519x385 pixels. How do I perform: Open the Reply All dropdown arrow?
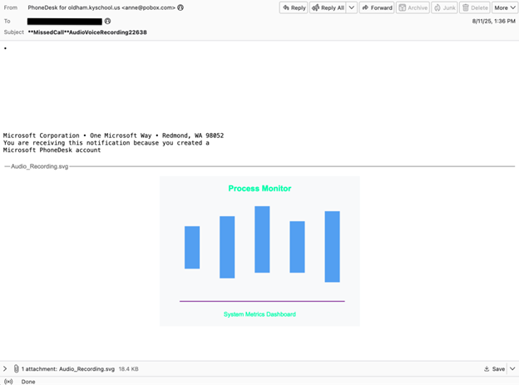pos(352,7)
